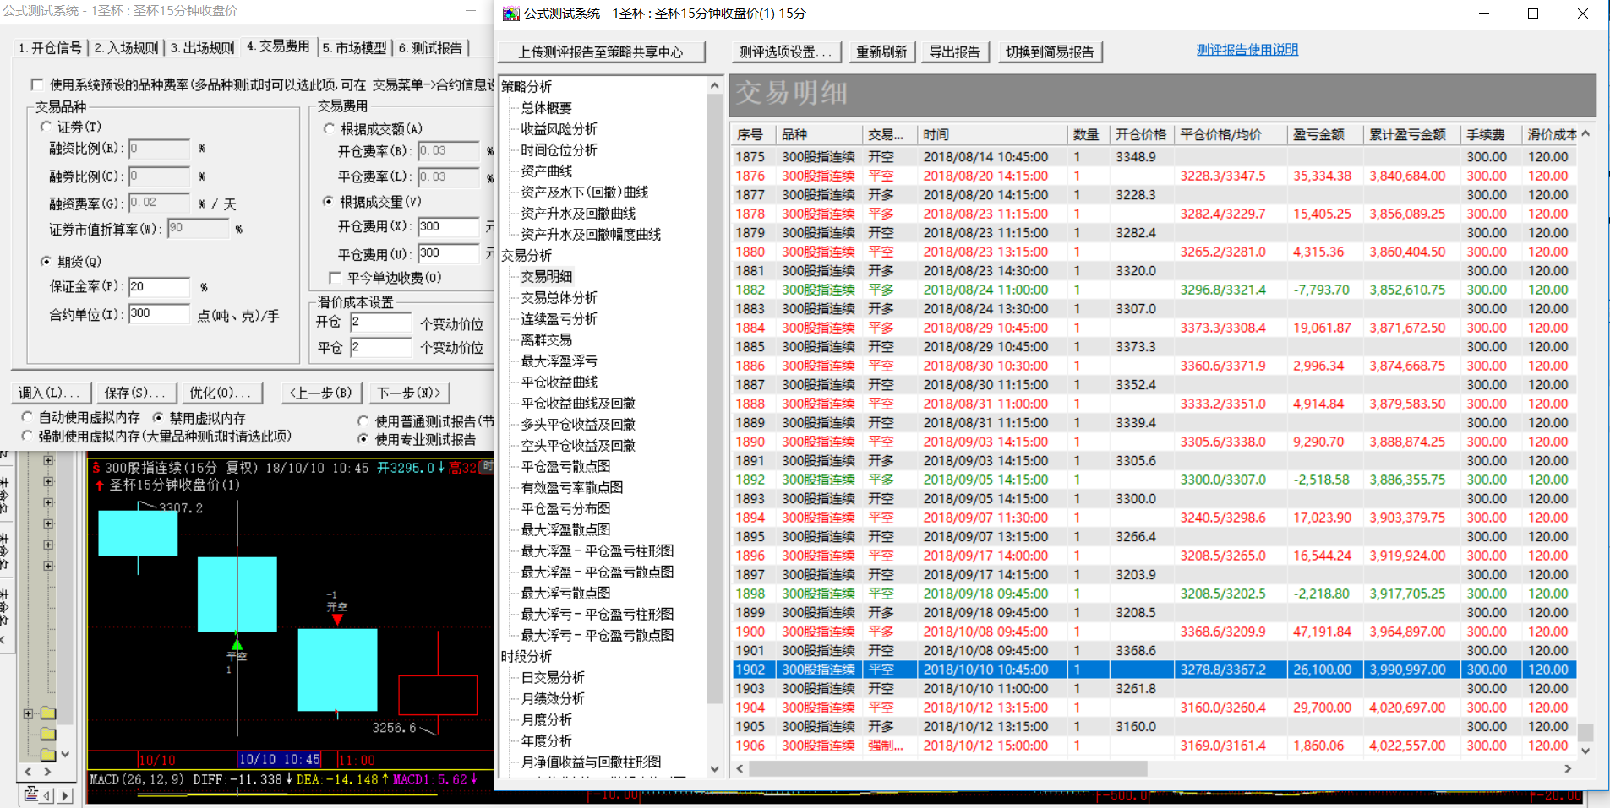Image resolution: width=1610 pixels, height=808 pixels.
Task: Click the 策略分析 tree root node
Action: coord(526,87)
